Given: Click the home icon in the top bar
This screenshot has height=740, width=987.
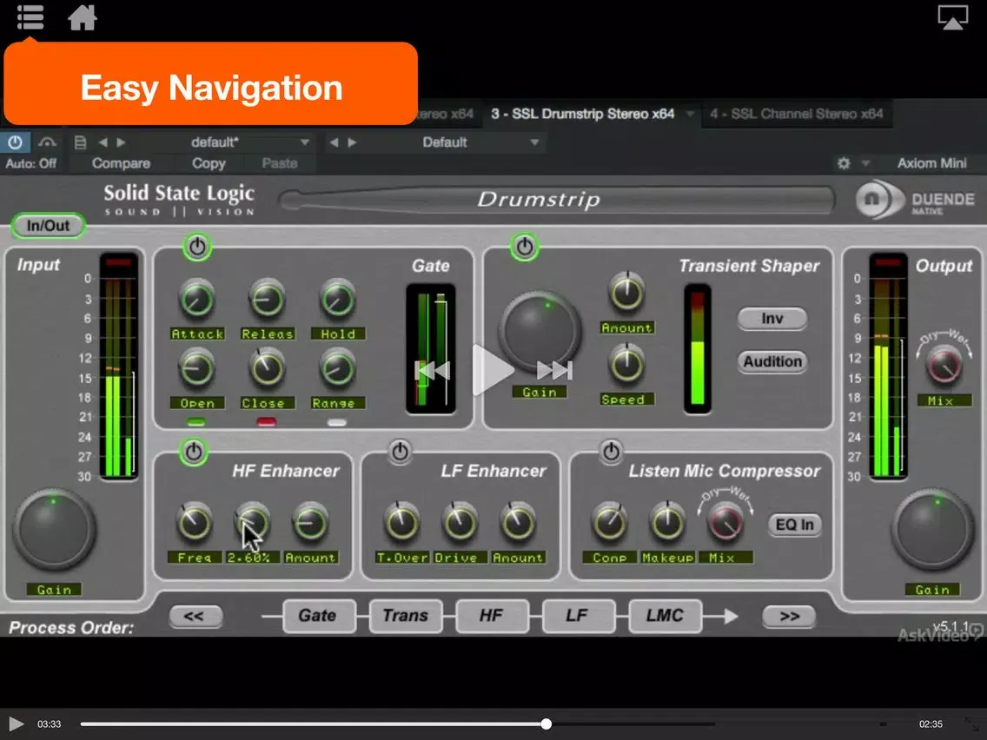Looking at the screenshot, I should click(x=83, y=17).
